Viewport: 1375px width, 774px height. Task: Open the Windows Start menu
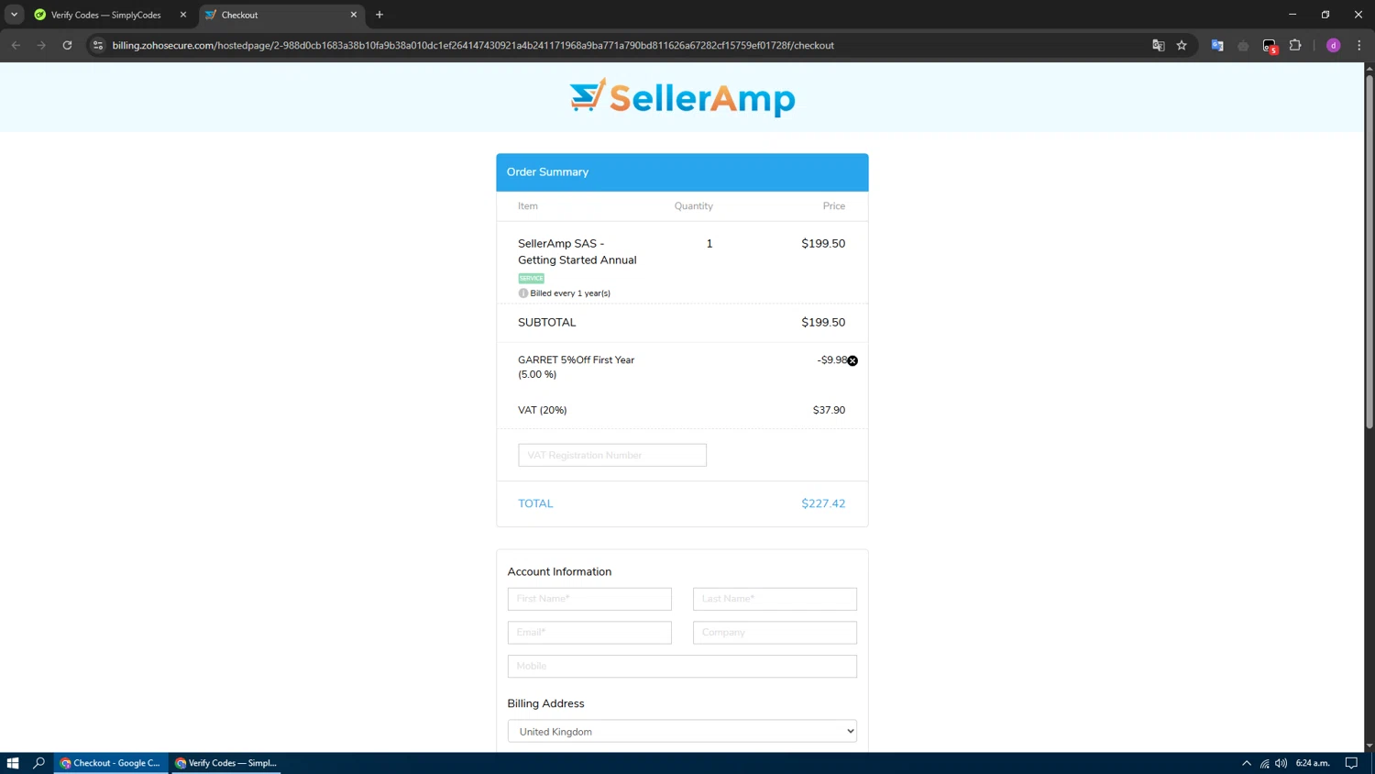[13, 763]
